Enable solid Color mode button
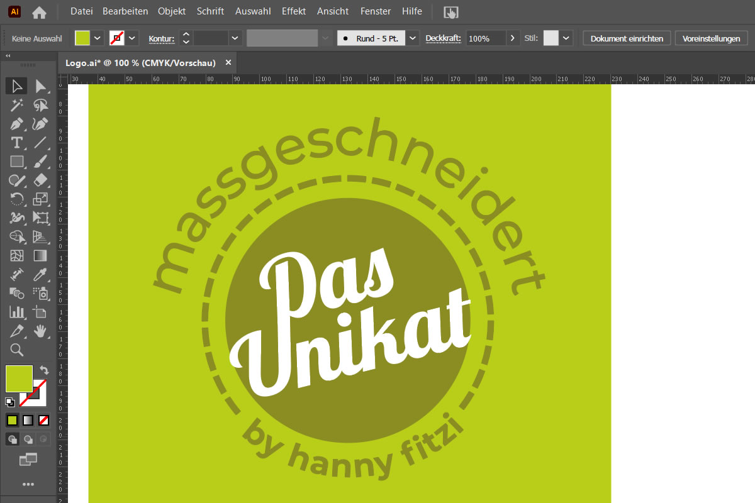 [x=13, y=420]
